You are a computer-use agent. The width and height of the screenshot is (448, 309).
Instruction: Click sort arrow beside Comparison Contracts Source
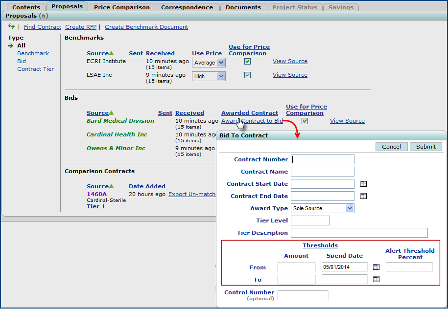pos(112,186)
